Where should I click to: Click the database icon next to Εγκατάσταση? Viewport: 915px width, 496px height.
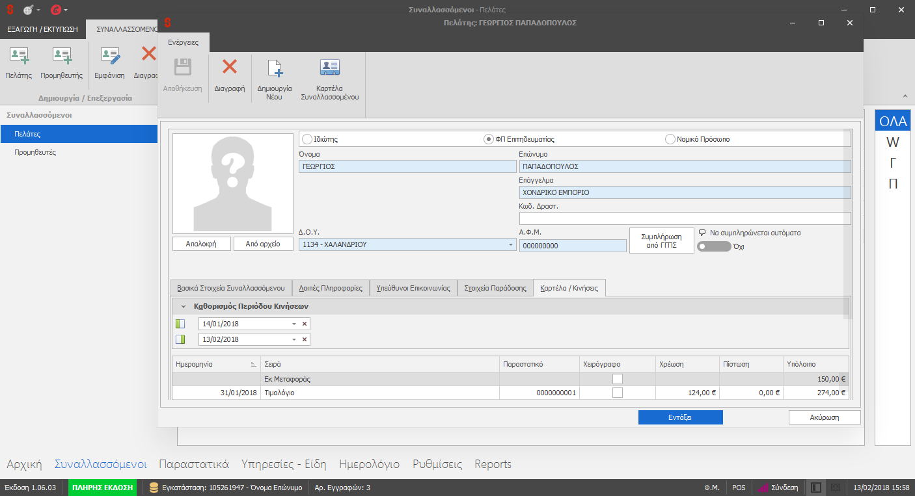(154, 488)
